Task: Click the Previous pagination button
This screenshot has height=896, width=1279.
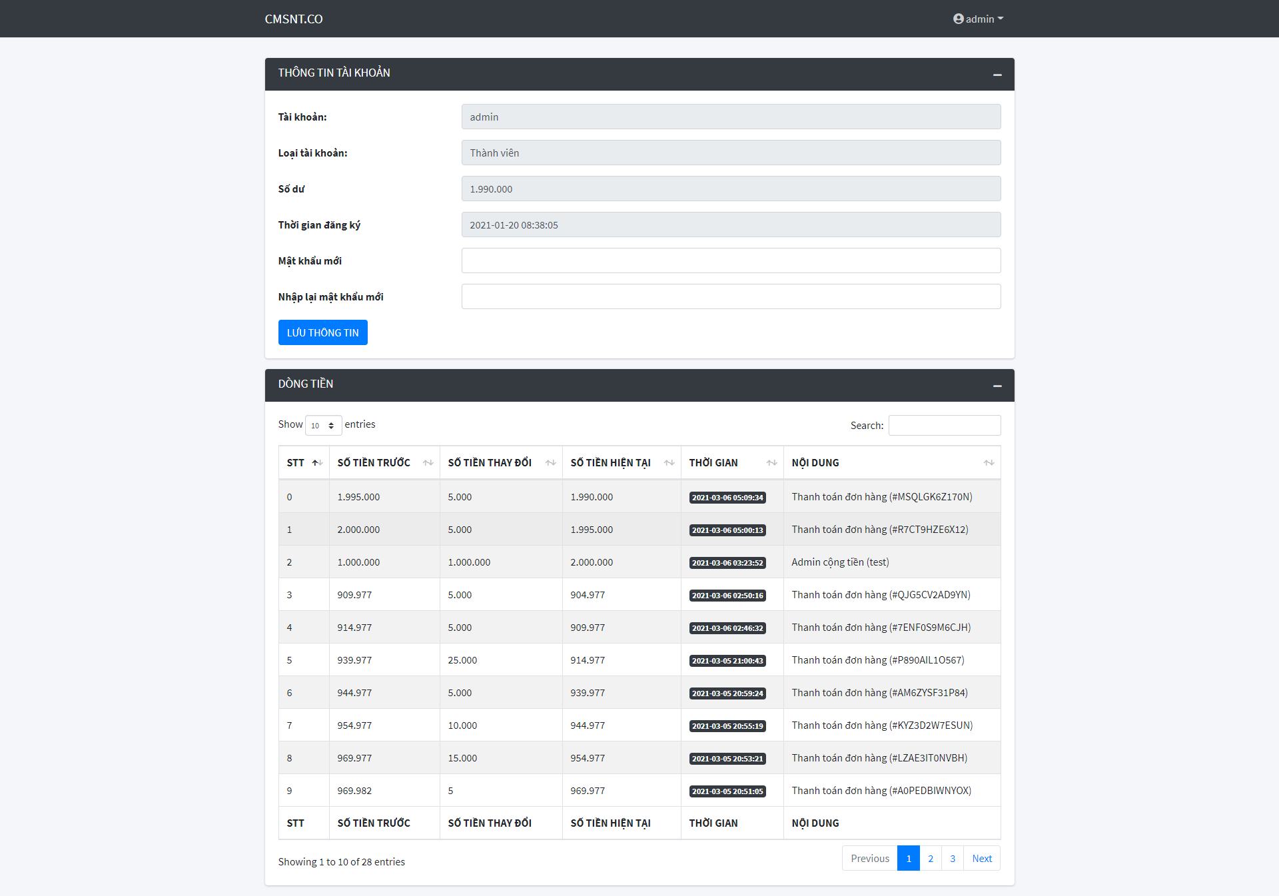Action: (x=869, y=858)
